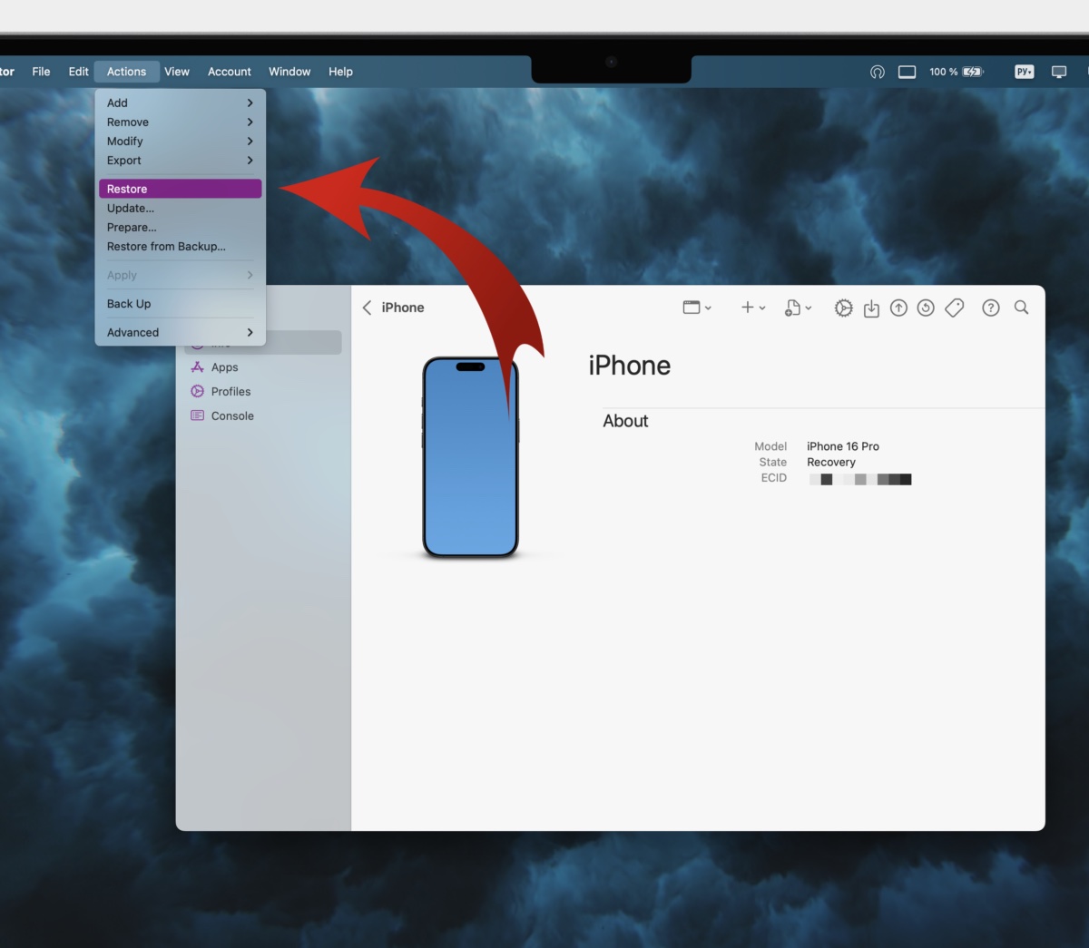Open the keyboard input source menu (РУ)
Screen dimensions: 1089x948
pyautogui.click(x=1024, y=72)
